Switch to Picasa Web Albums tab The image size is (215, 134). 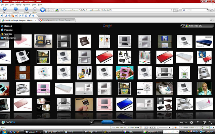coord(57,20)
